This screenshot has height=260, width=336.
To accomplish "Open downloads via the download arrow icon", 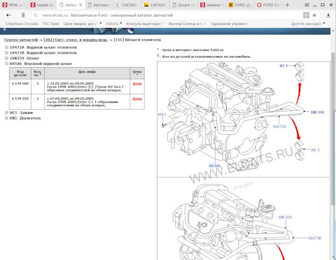I will point(328,15).
